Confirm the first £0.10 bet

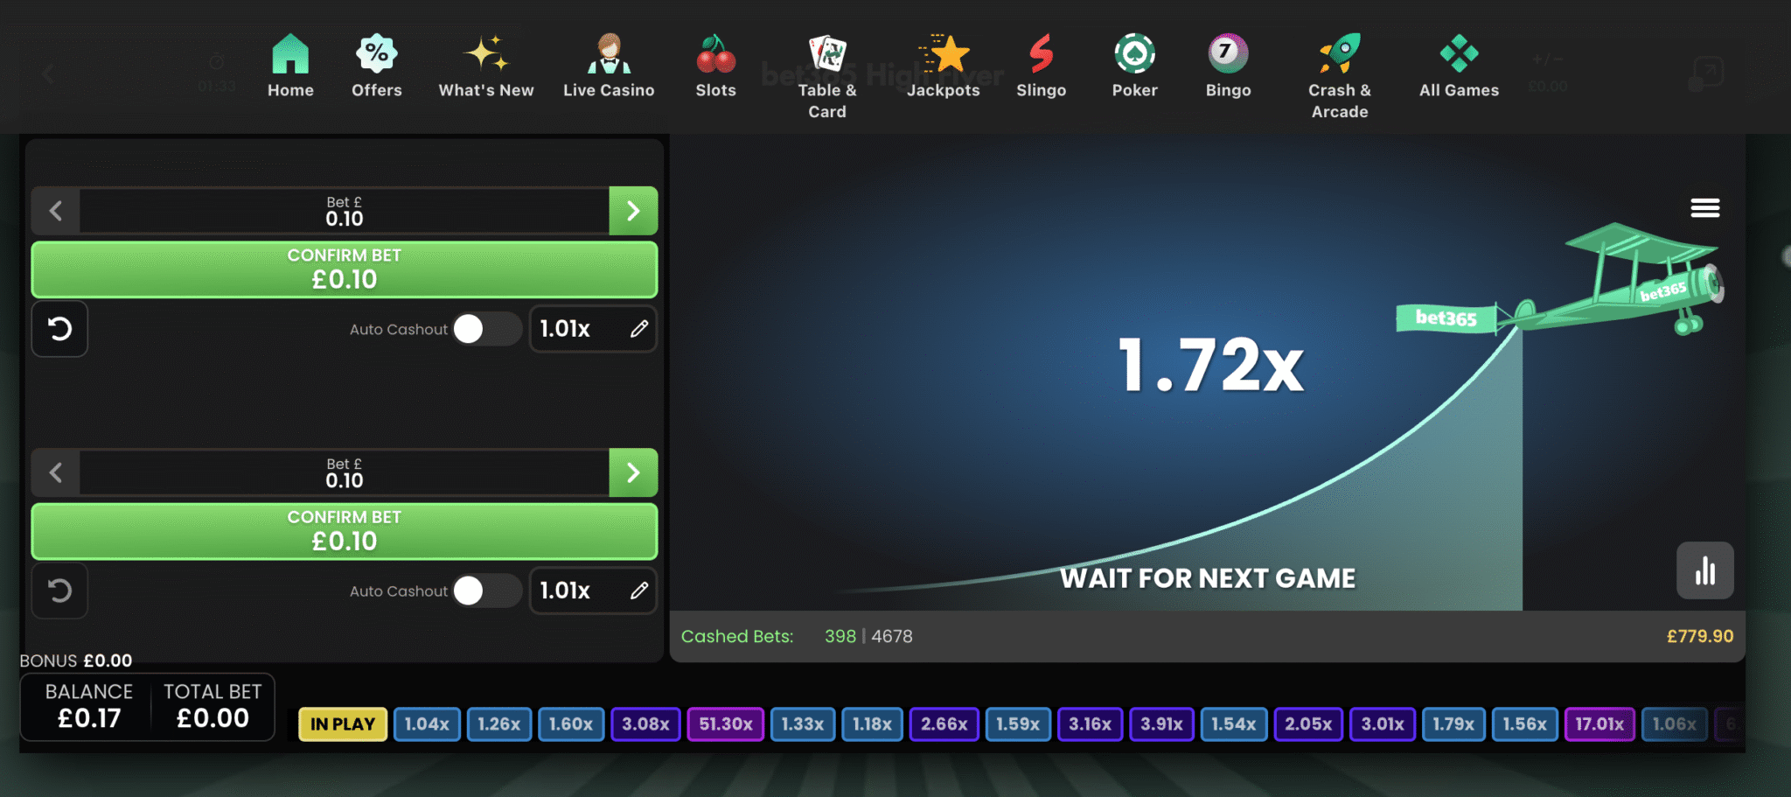[345, 269]
